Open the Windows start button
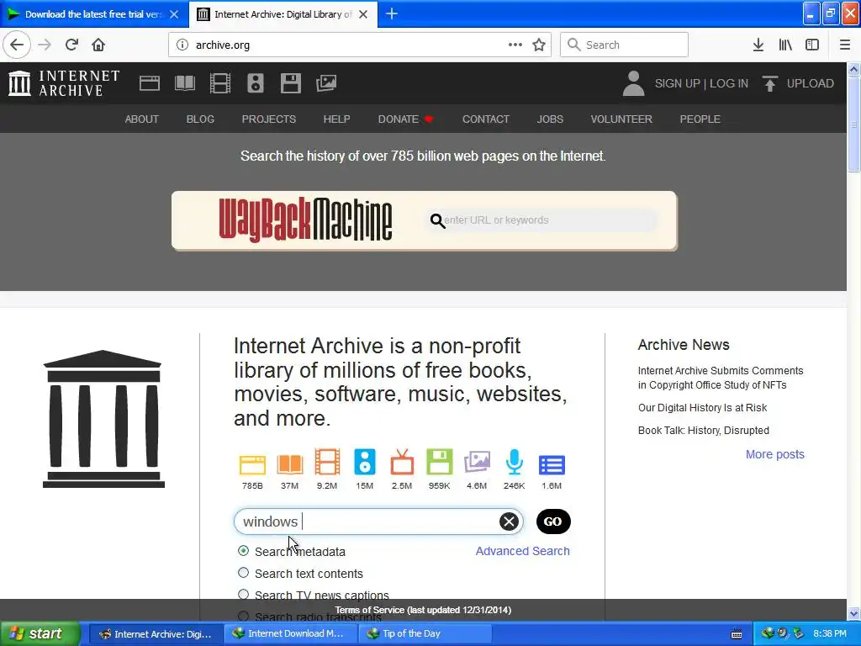This screenshot has height=646, width=861. tap(40, 633)
